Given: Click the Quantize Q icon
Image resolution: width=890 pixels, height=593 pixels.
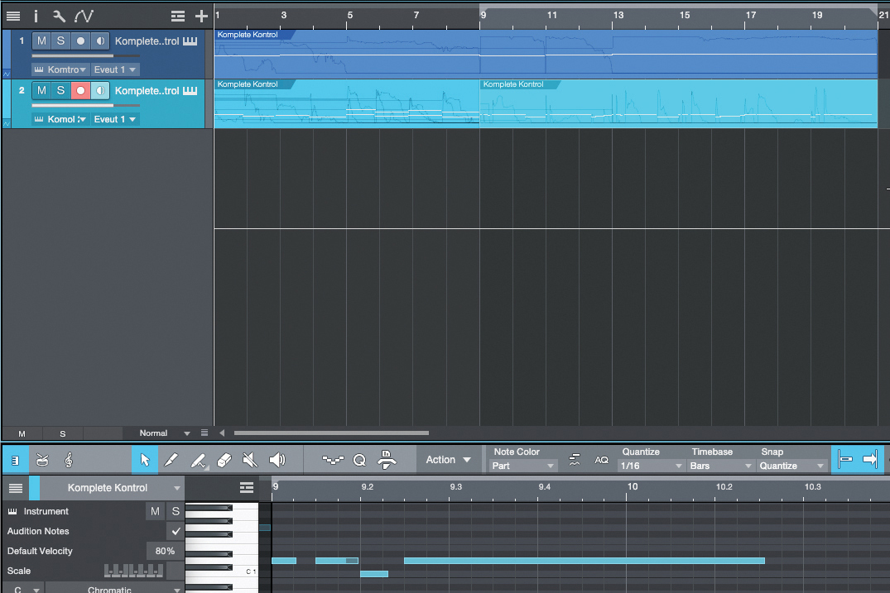Looking at the screenshot, I should [x=359, y=460].
